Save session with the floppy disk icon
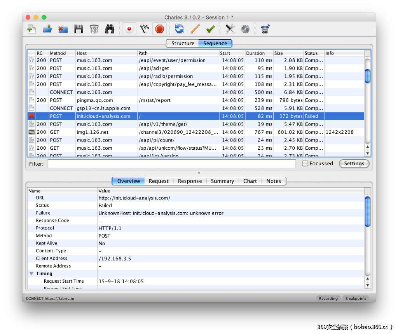Viewport: 398px width, 334px height. click(79, 29)
